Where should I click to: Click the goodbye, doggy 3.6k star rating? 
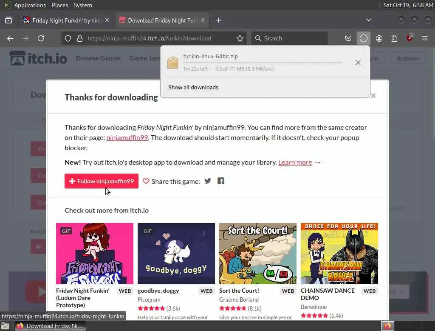(159, 308)
